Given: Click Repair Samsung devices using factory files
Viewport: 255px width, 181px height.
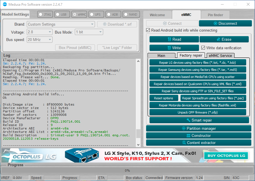Looking at the screenshot, I should 198,70.
